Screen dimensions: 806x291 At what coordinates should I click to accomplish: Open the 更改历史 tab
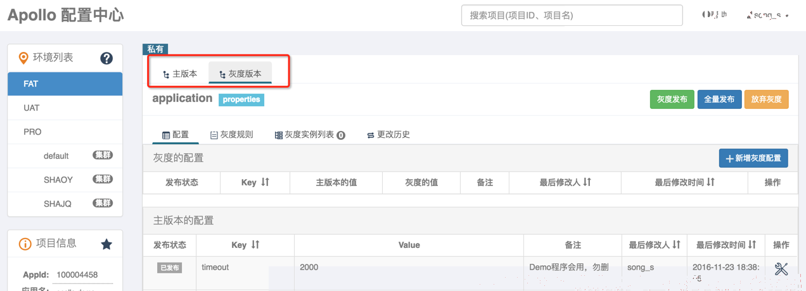388,135
